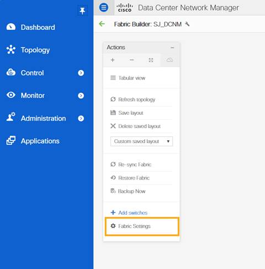Click the Fabric Builder: SJ_DCNM heading
The height and width of the screenshot is (269, 265).
click(148, 24)
